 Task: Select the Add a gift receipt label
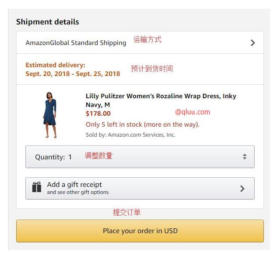point(74,185)
